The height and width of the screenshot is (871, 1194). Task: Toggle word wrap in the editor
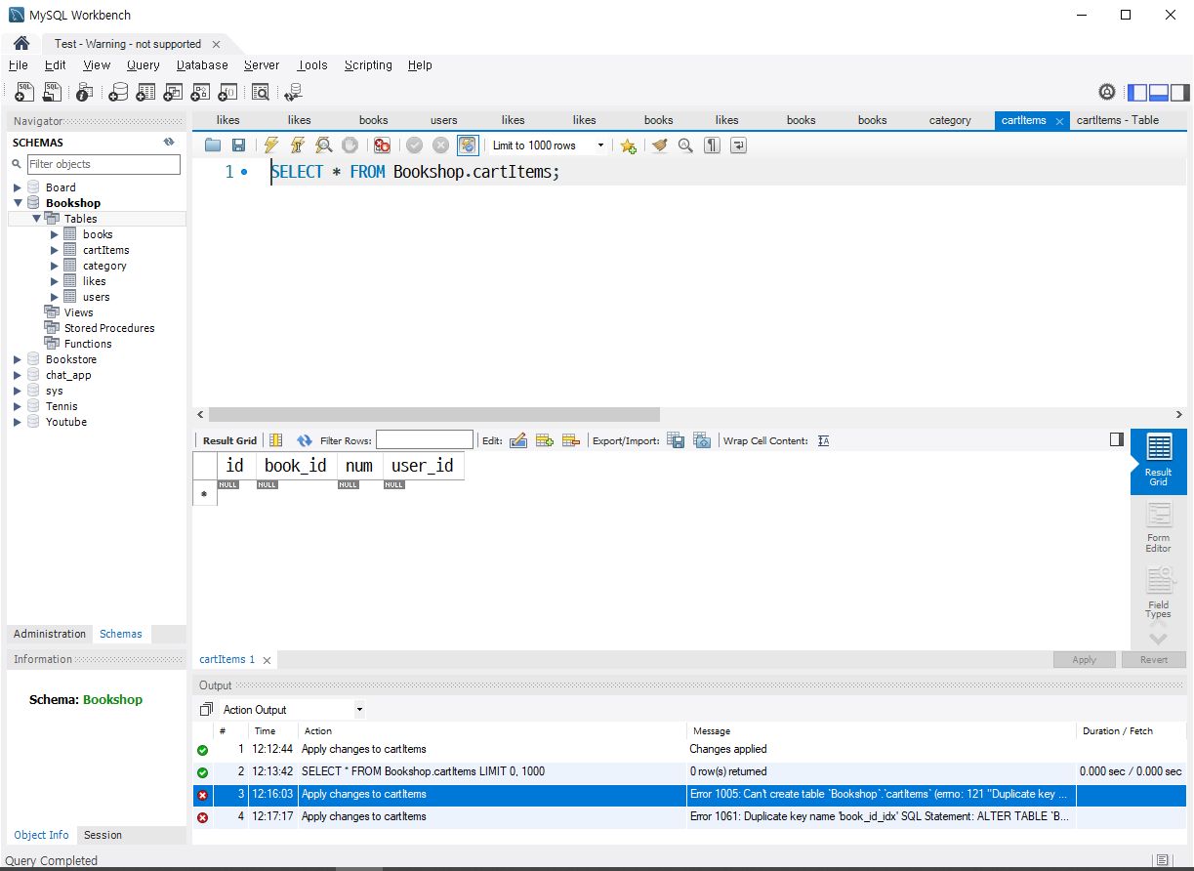[738, 145]
